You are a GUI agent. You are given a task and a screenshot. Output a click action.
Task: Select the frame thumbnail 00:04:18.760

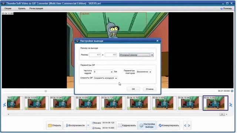[x=138, y=103]
